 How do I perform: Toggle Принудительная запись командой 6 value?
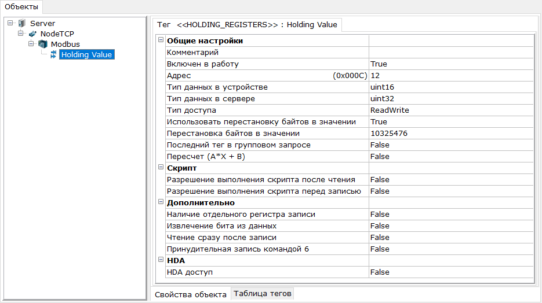[451, 249]
